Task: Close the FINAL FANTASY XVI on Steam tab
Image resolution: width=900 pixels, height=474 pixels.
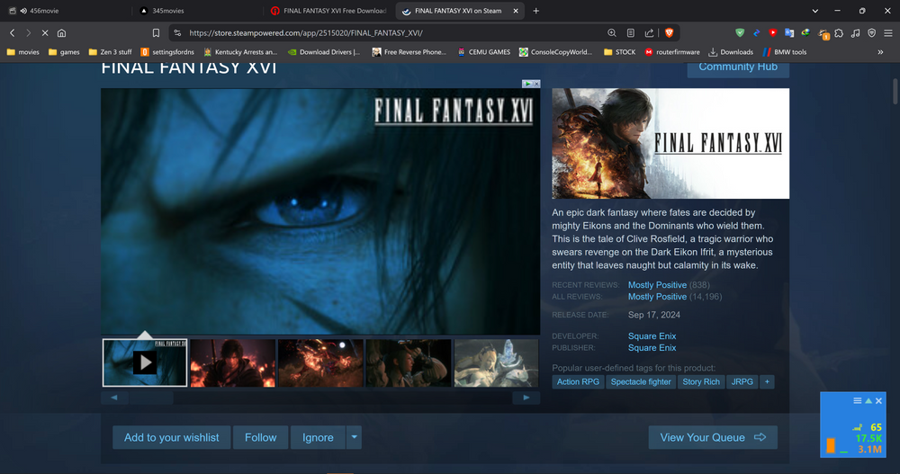Action: click(x=516, y=11)
